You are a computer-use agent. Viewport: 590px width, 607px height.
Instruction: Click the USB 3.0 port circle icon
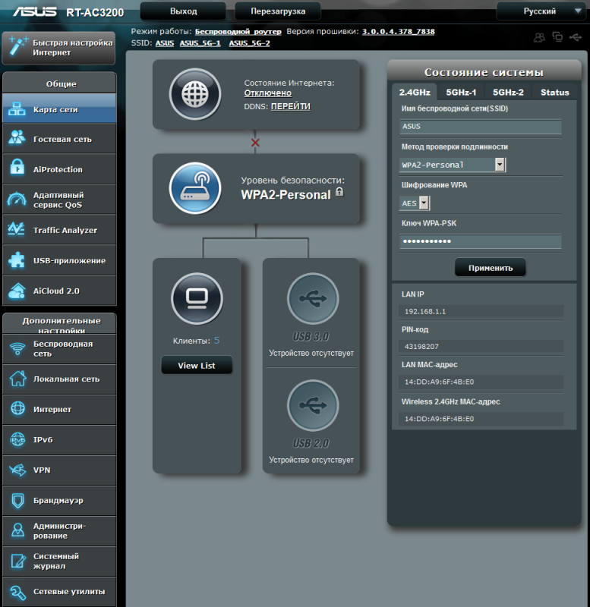click(x=313, y=298)
